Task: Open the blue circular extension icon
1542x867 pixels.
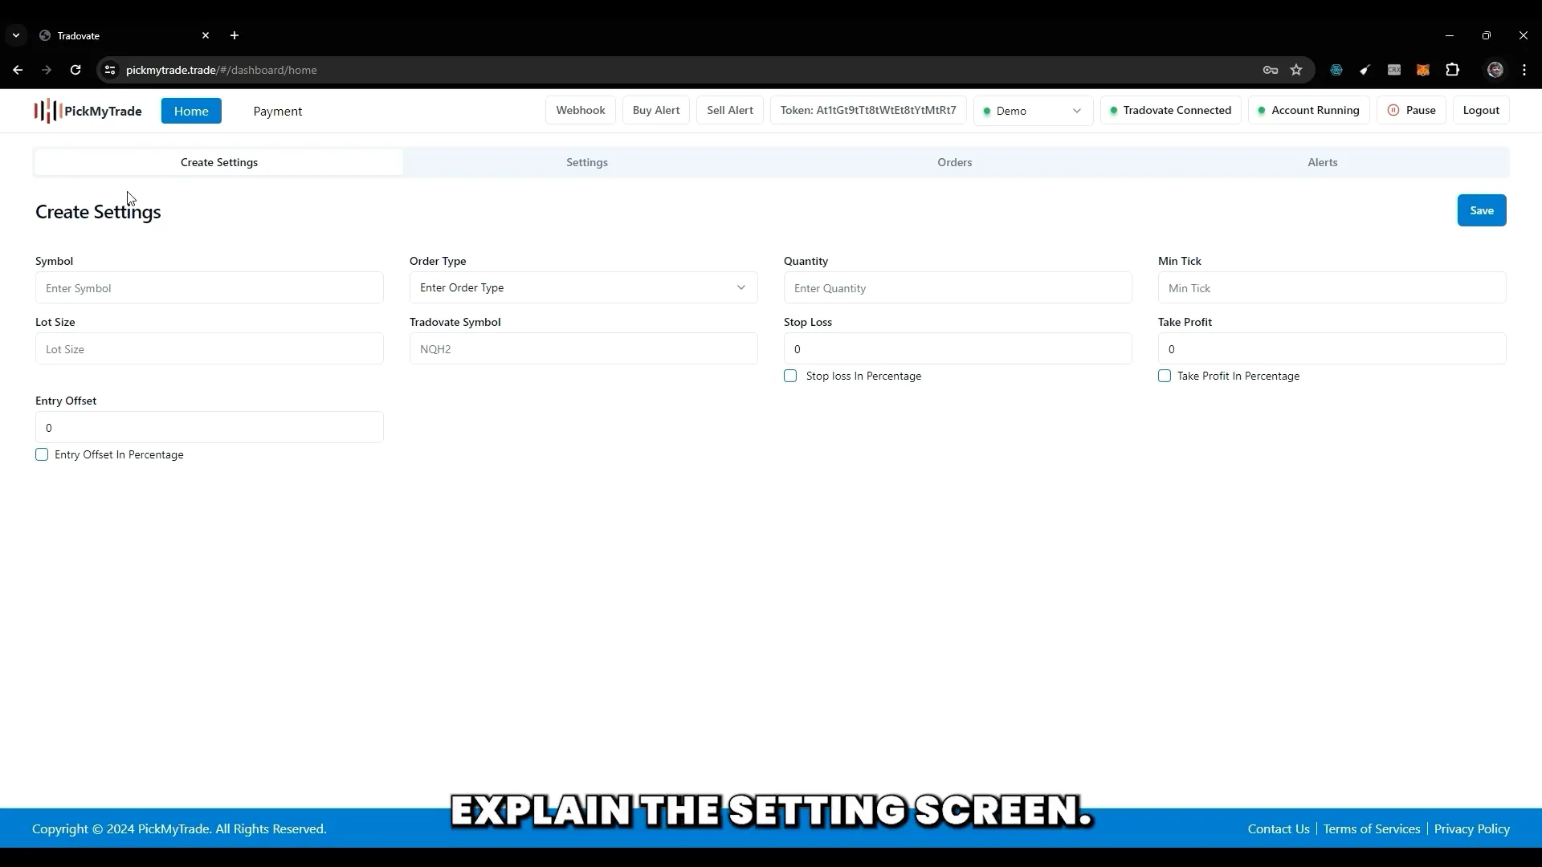Action: click(1336, 70)
